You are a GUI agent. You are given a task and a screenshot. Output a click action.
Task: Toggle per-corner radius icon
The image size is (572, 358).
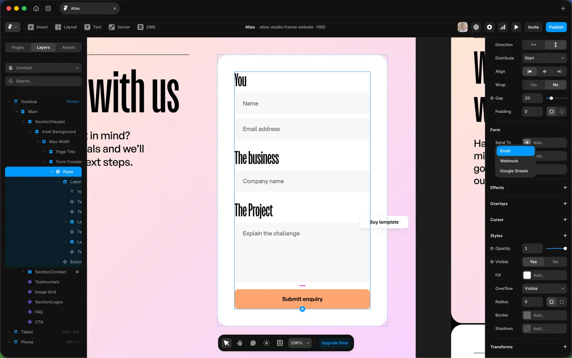pyautogui.click(x=562, y=302)
